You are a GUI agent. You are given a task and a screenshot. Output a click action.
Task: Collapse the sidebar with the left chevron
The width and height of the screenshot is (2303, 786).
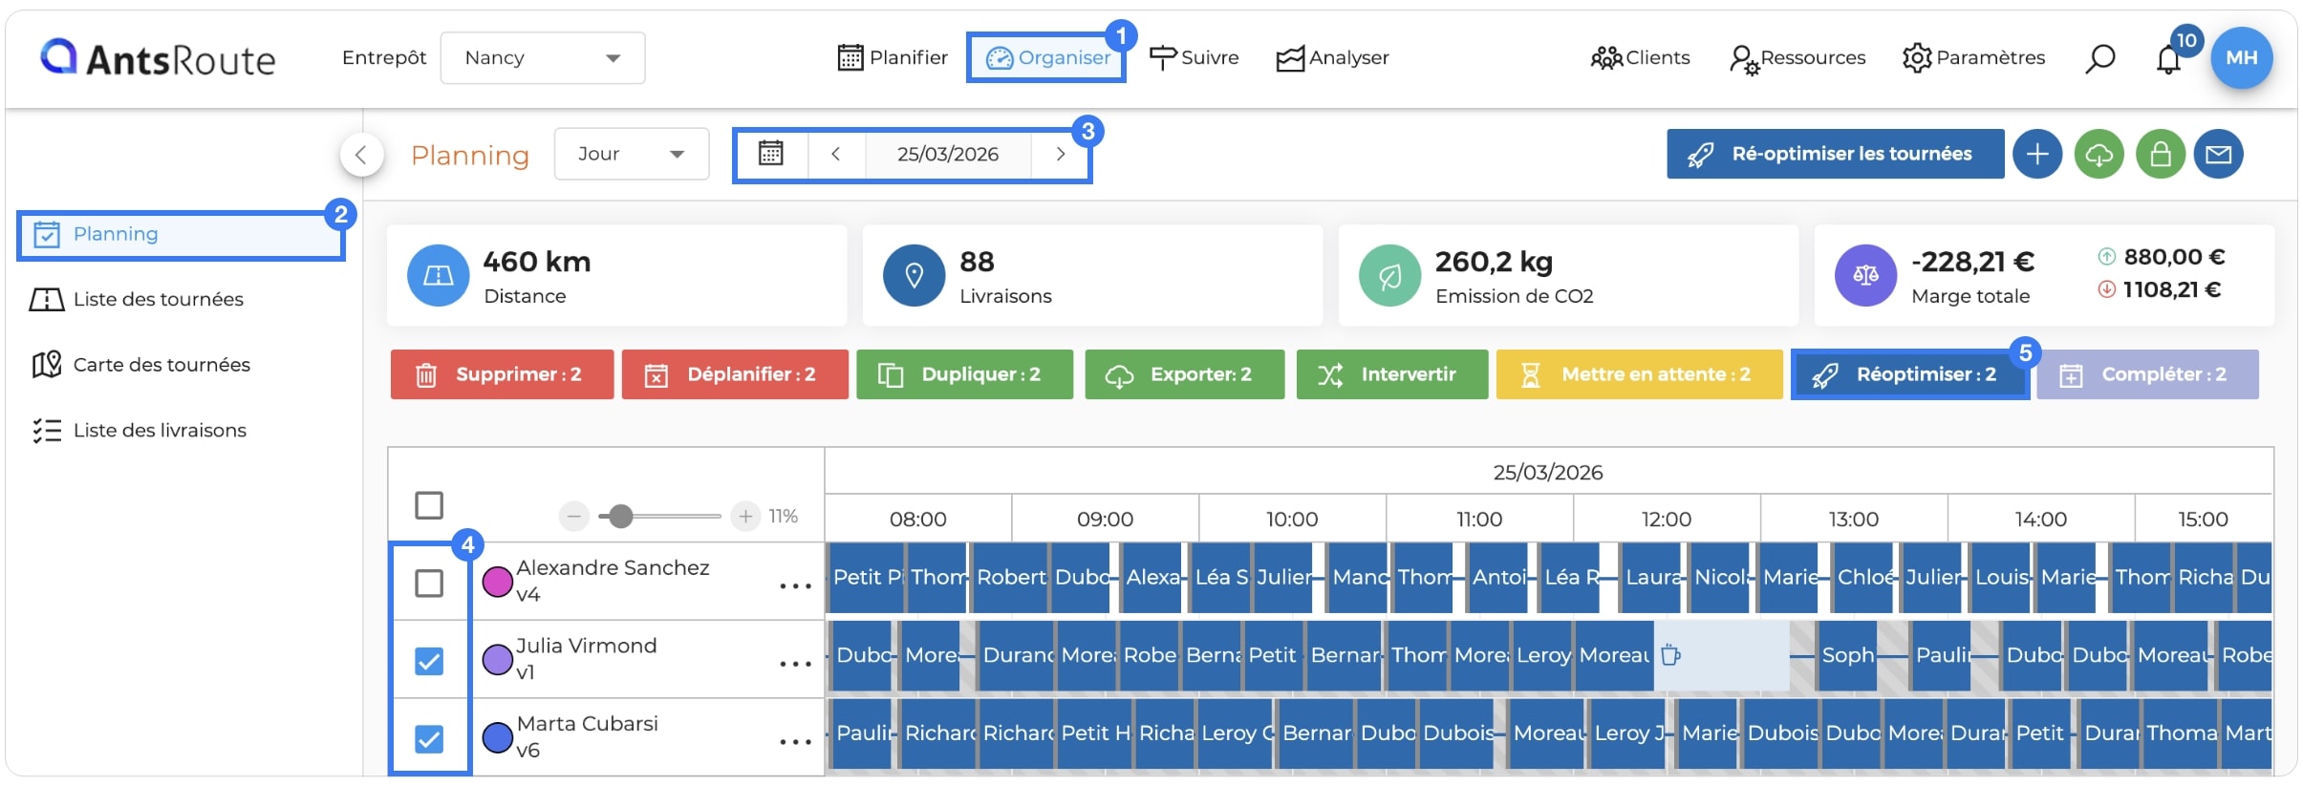pos(361,154)
